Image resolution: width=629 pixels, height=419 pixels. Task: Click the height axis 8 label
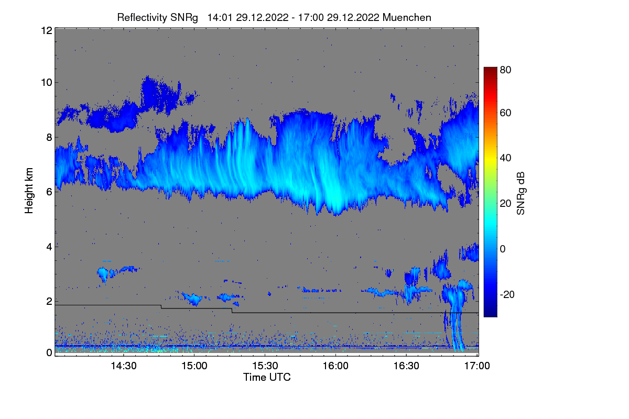[x=48, y=137]
